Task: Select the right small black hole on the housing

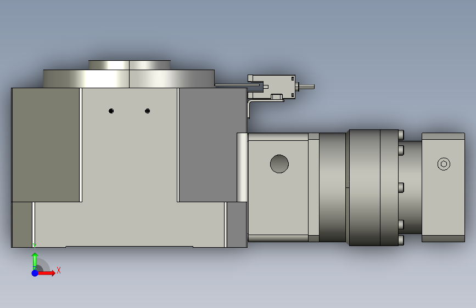Action: coord(148,111)
